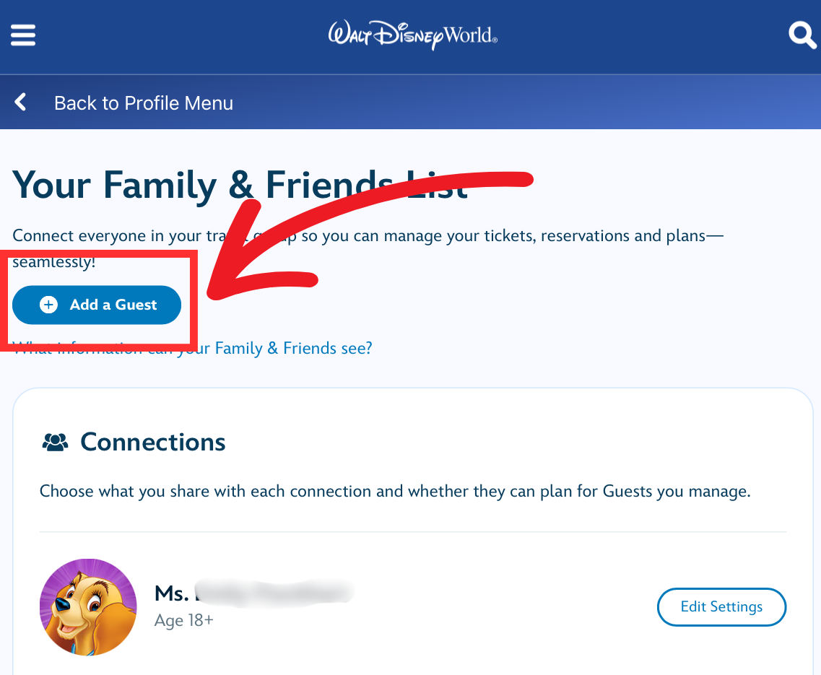Image resolution: width=821 pixels, height=675 pixels.
Task: Click the Choose what you share description
Action: click(x=395, y=492)
